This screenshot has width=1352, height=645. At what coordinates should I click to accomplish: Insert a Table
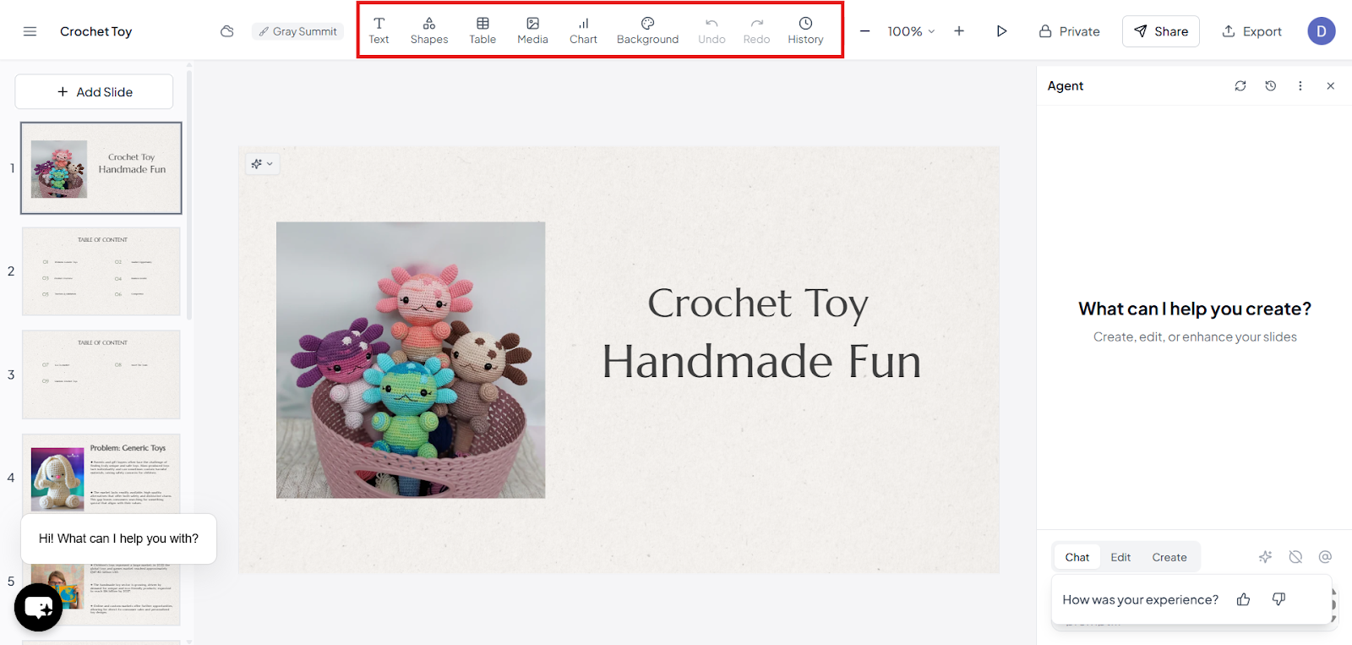(482, 30)
